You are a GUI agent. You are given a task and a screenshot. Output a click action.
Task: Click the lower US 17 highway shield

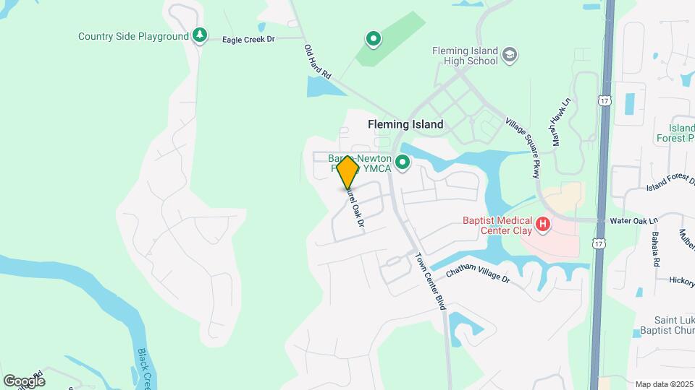(599, 243)
